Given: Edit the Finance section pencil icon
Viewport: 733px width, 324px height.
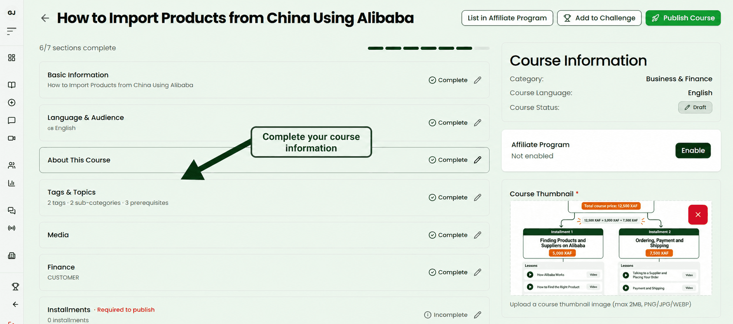Looking at the screenshot, I should coord(478,272).
